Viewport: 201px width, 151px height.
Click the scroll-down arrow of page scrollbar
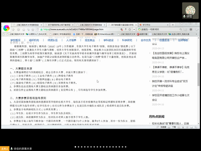(199, 123)
